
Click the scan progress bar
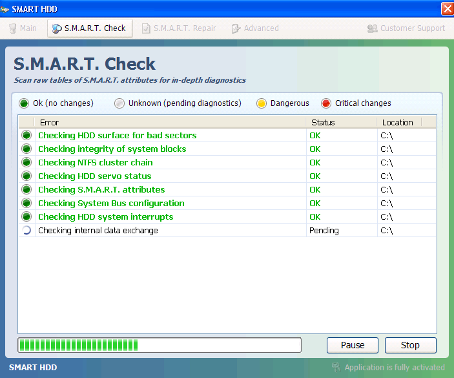point(160,345)
